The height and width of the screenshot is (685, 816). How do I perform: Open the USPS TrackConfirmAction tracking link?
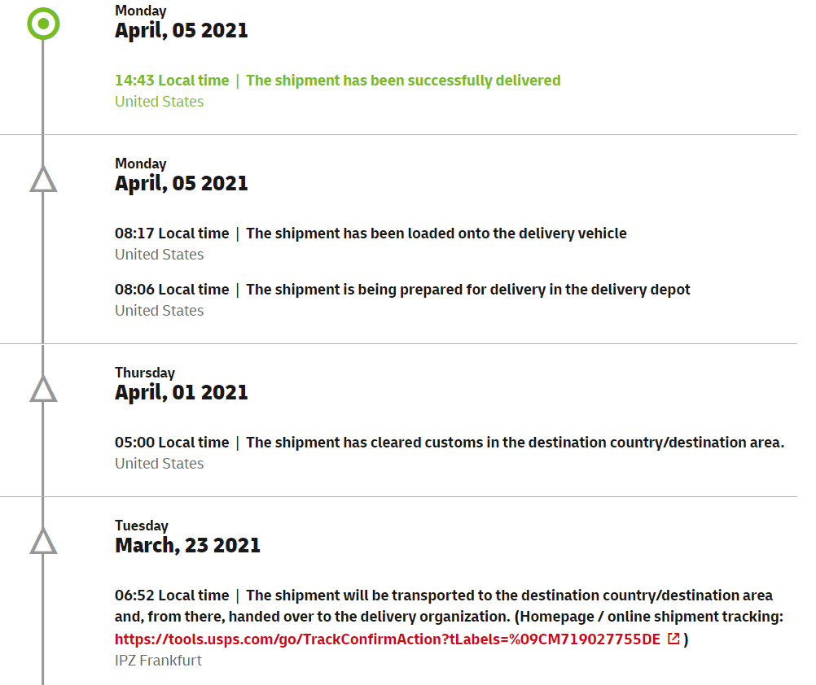pos(387,639)
